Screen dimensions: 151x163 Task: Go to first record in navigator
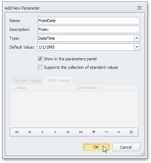[x=17, y=132]
